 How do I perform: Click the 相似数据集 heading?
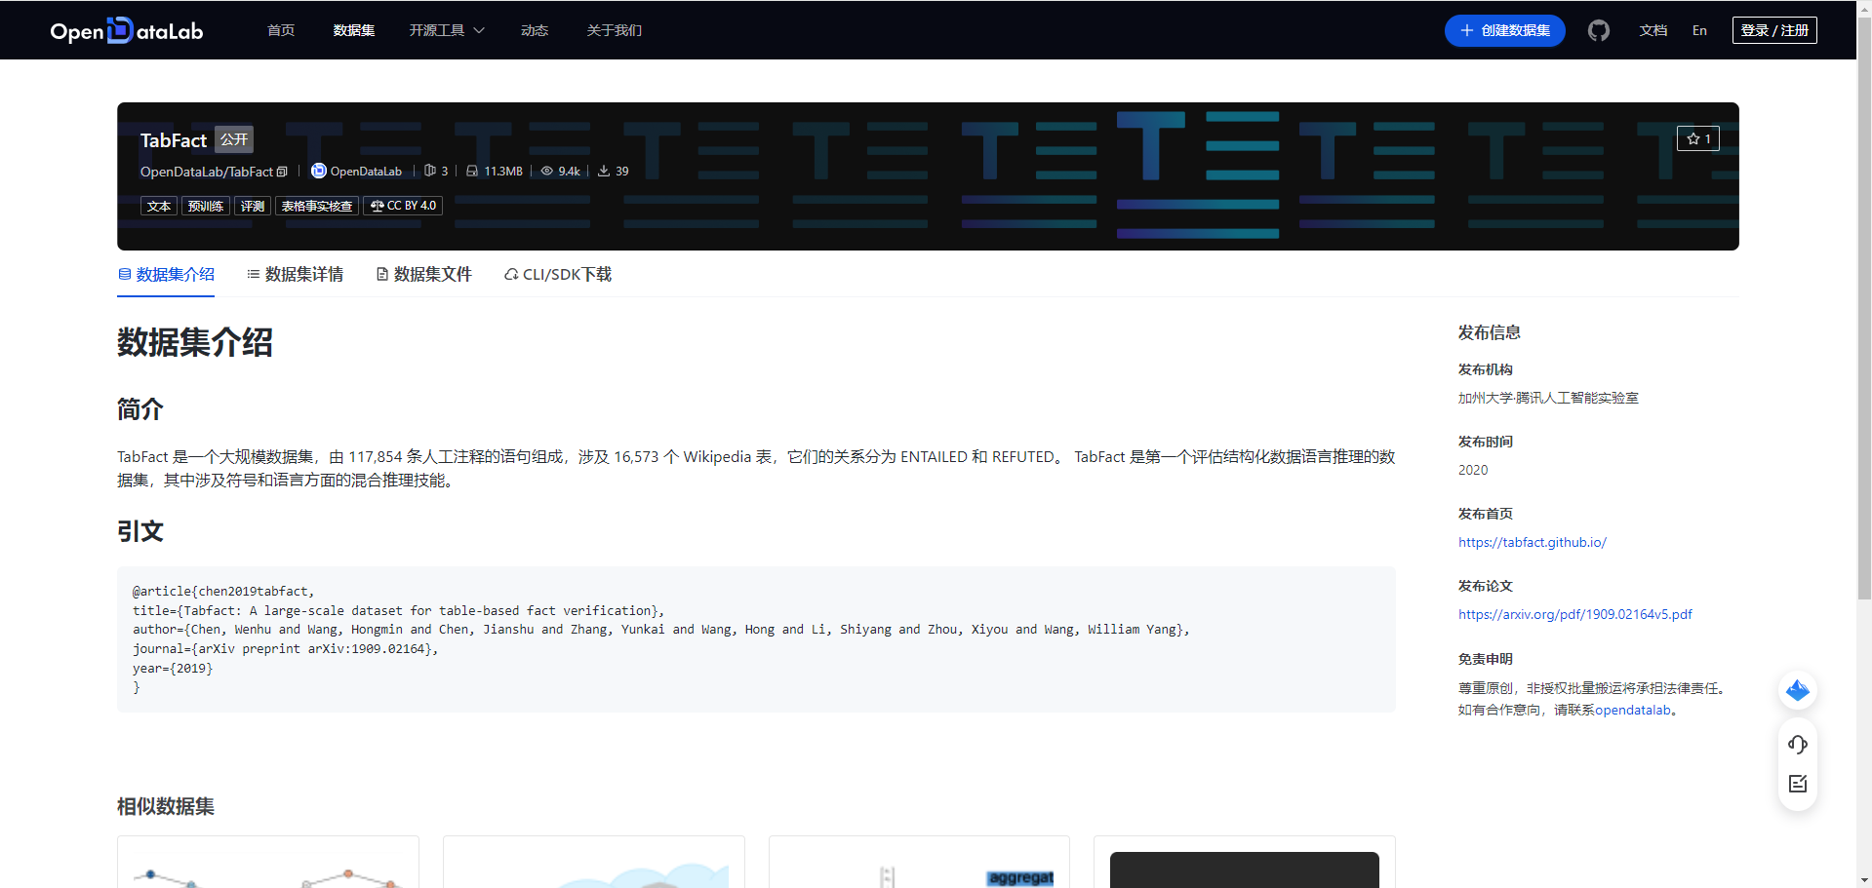(166, 806)
